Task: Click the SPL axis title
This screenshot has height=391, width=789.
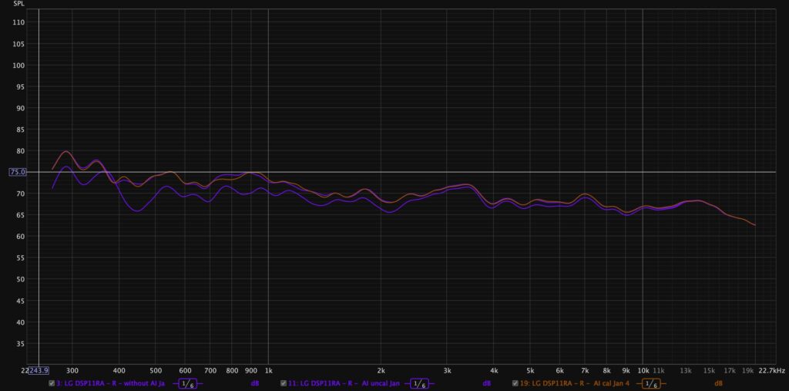Action: (17, 5)
